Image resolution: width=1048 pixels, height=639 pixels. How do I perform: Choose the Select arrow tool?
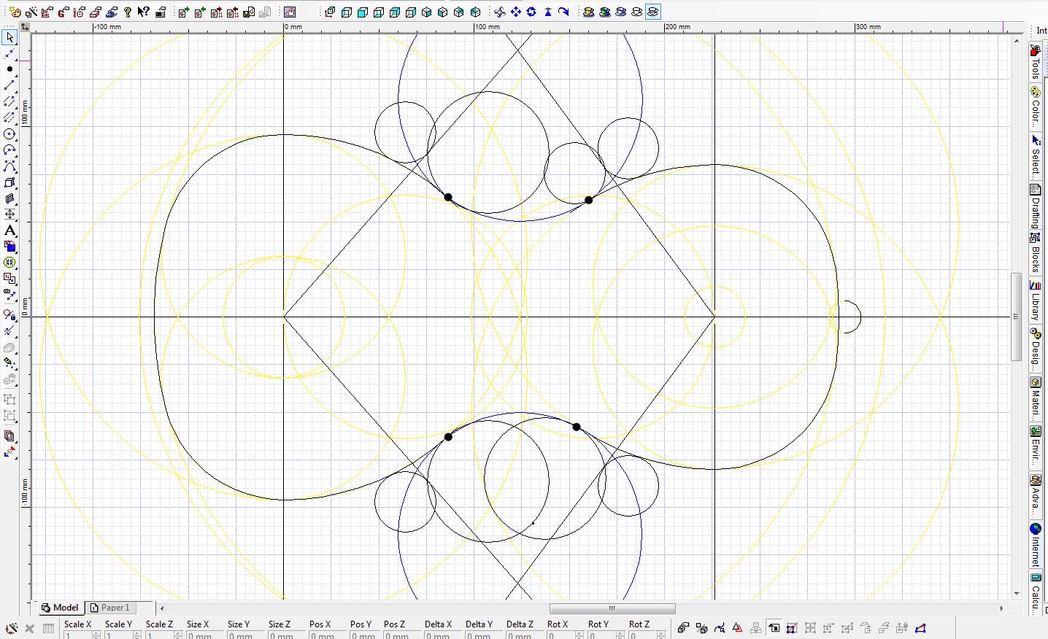(x=9, y=37)
